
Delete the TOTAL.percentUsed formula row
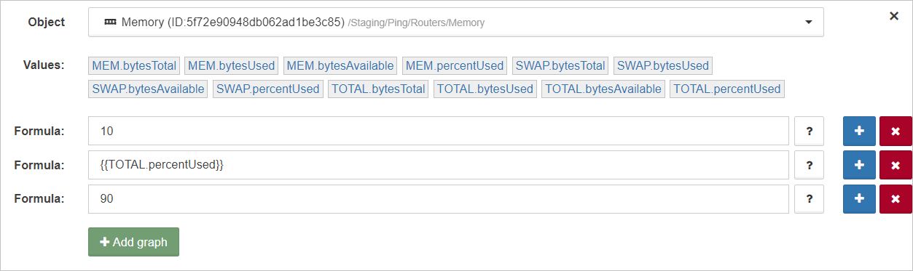(896, 165)
